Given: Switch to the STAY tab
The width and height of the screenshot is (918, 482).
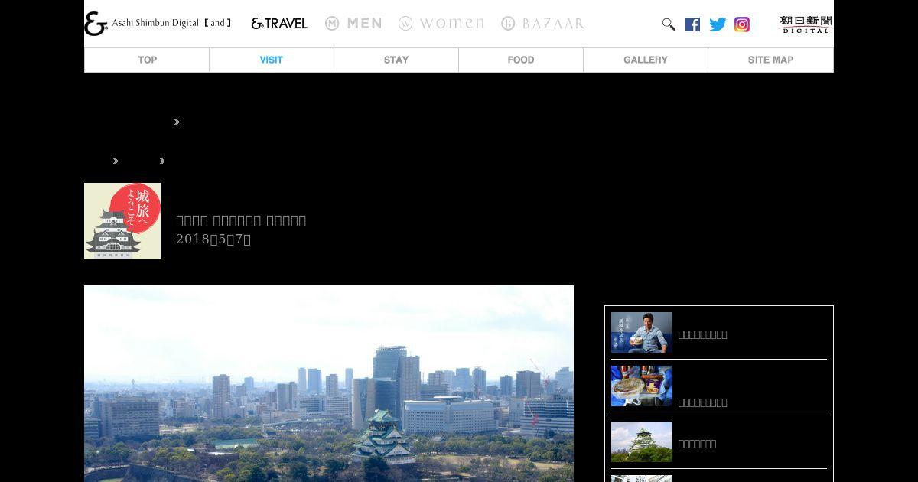Looking at the screenshot, I should pos(396,60).
